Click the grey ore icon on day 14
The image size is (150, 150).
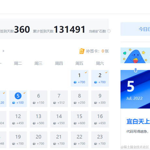click(x=55, y=123)
